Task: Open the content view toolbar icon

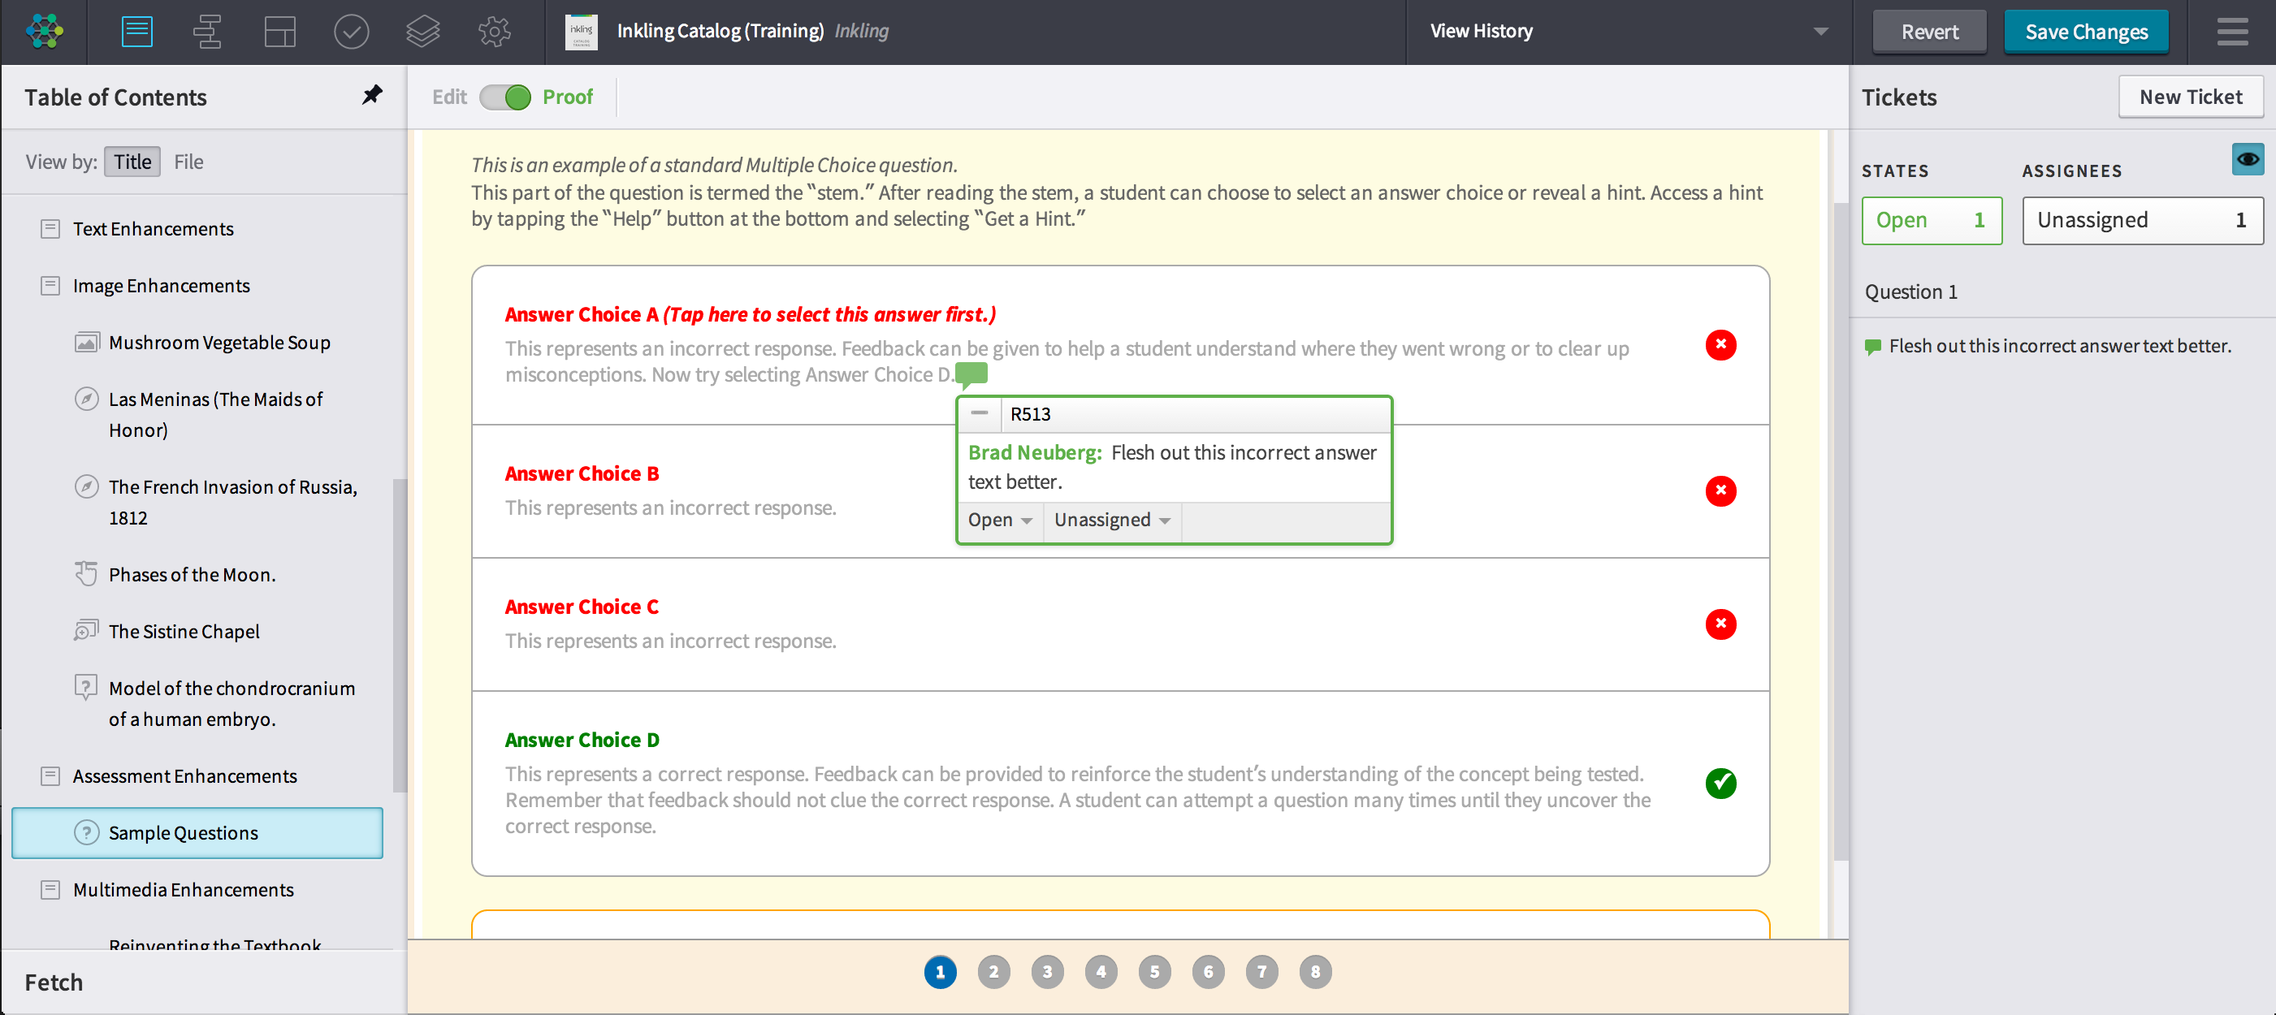Action: [x=137, y=32]
